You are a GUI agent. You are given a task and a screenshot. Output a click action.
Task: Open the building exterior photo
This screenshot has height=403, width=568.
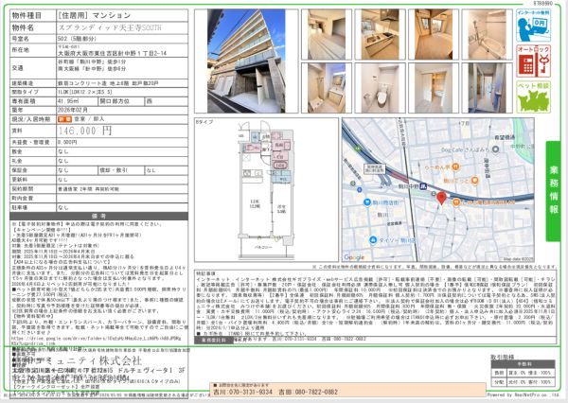pyautogui.click(x=246, y=61)
